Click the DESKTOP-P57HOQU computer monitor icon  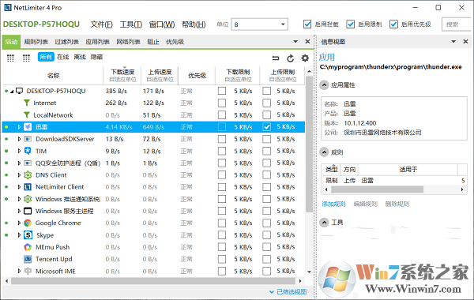(20, 91)
